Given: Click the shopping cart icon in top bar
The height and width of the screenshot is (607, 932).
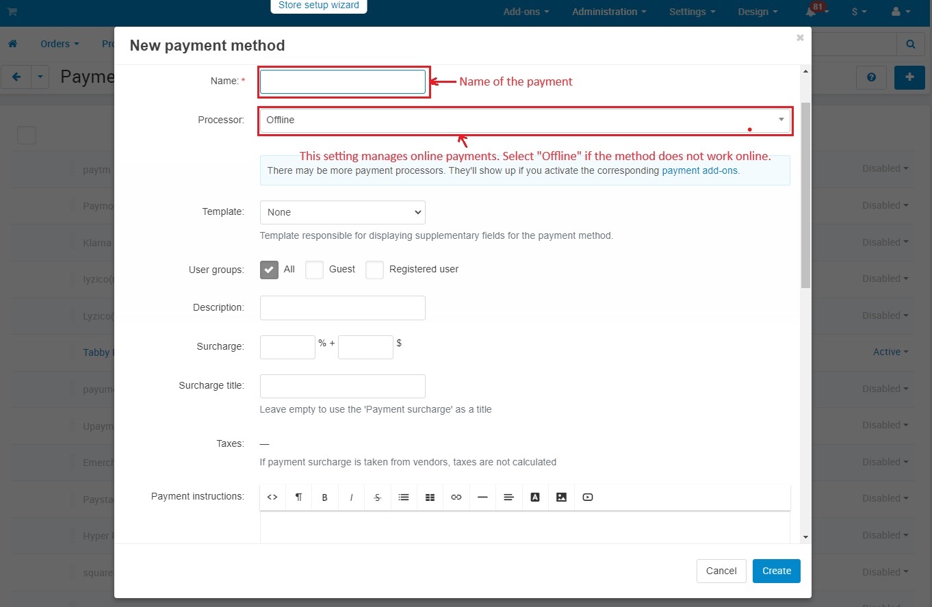Looking at the screenshot, I should pyautogui.click(x=12, y=12).
